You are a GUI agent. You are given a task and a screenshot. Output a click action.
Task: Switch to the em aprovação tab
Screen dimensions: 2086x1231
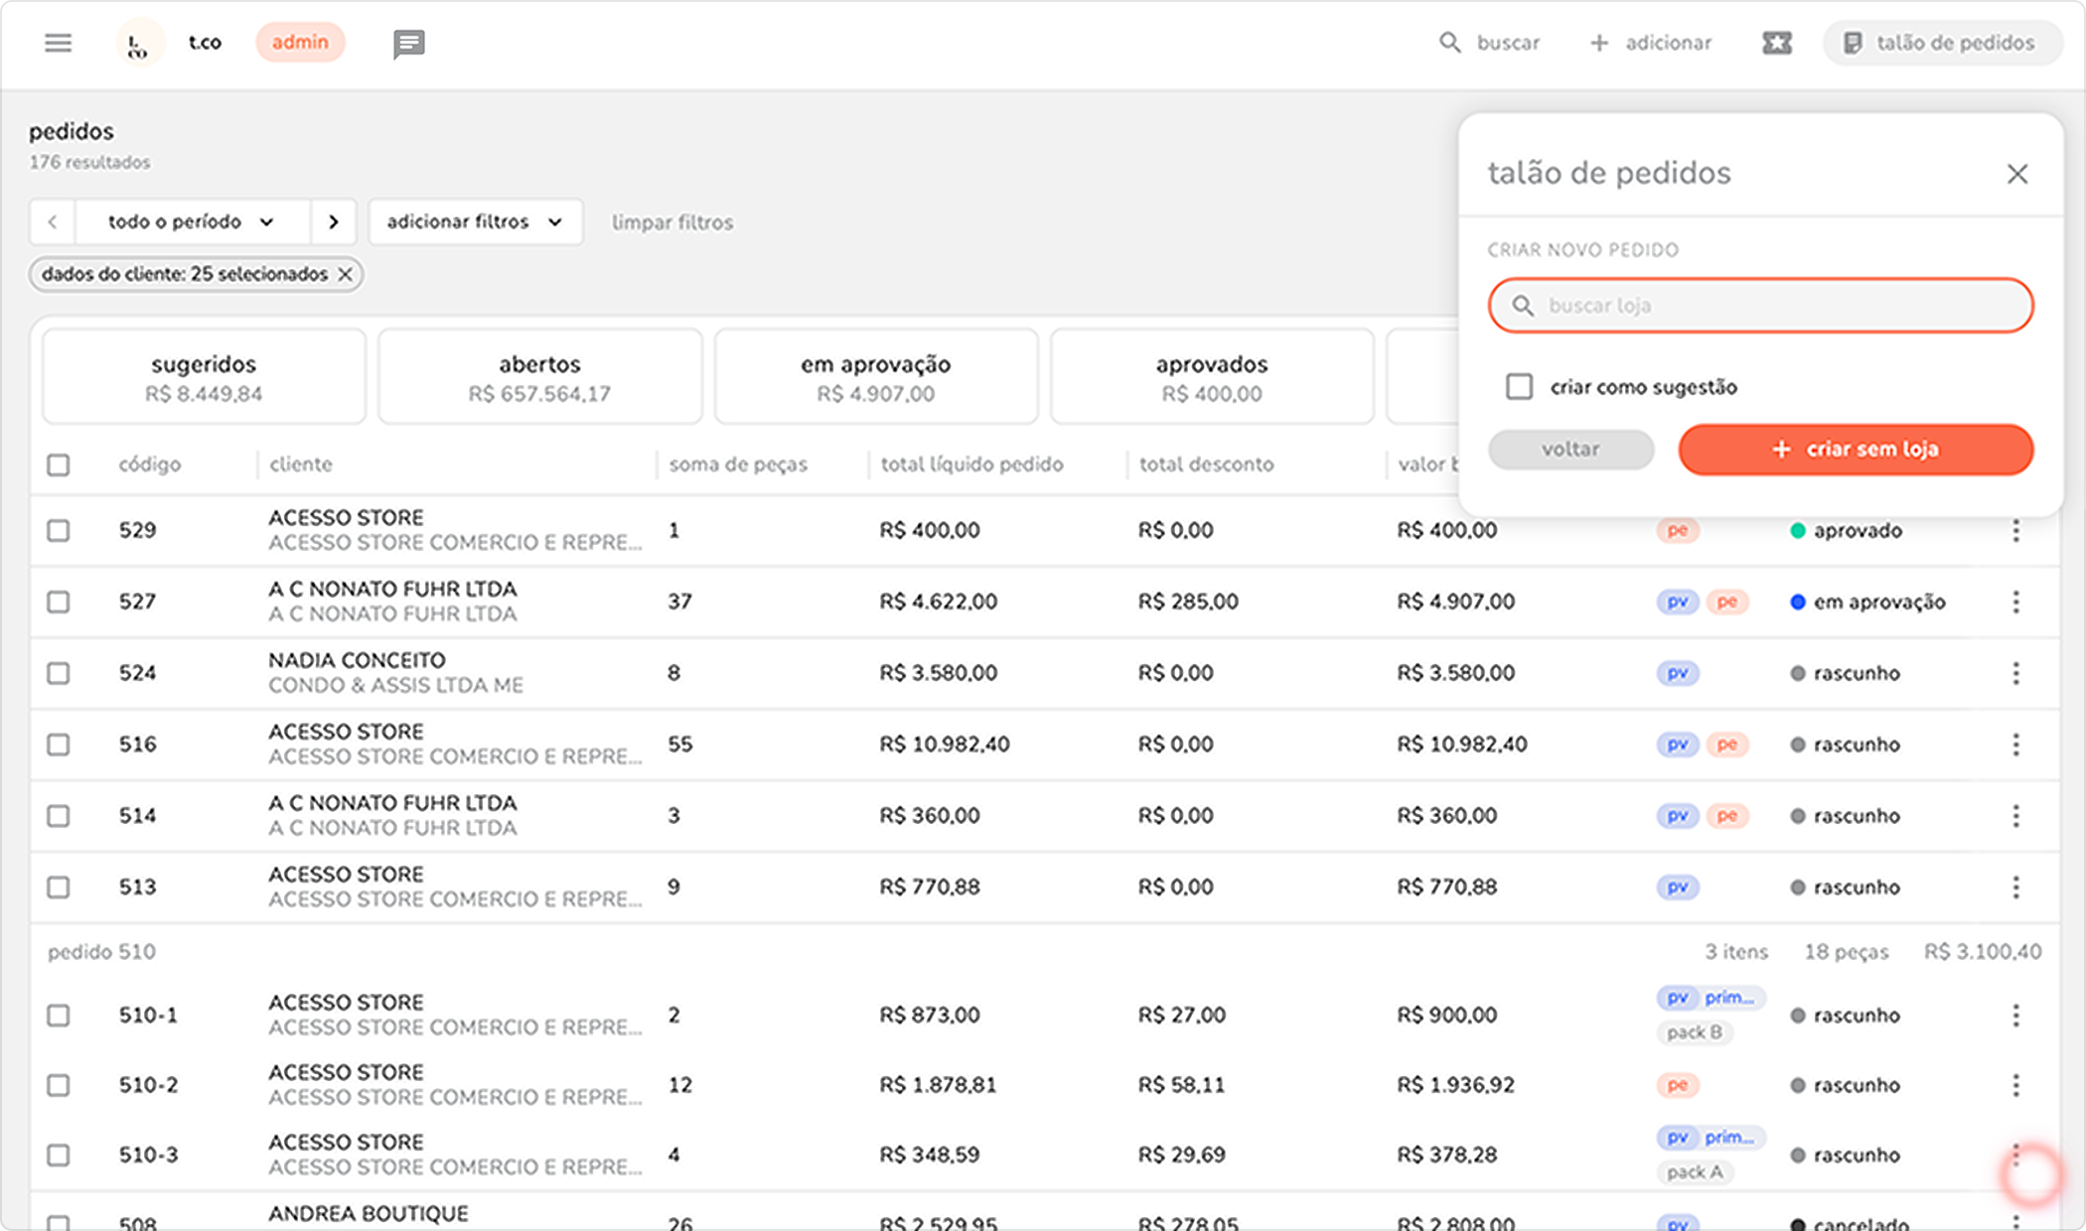pyautogui.click(x=875, y=377)
